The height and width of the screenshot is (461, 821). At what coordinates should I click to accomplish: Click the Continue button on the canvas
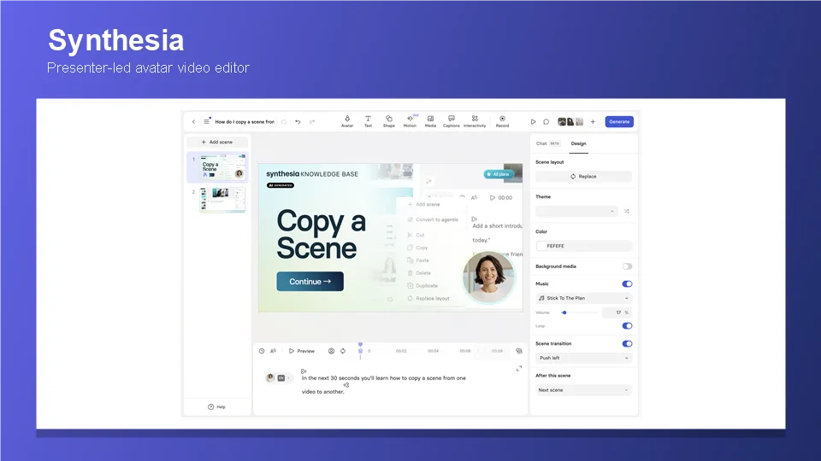pos(310,282)
